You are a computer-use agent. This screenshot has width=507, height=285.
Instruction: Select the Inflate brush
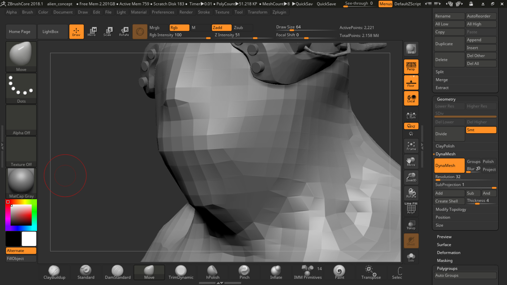click(x=276, y=272)
